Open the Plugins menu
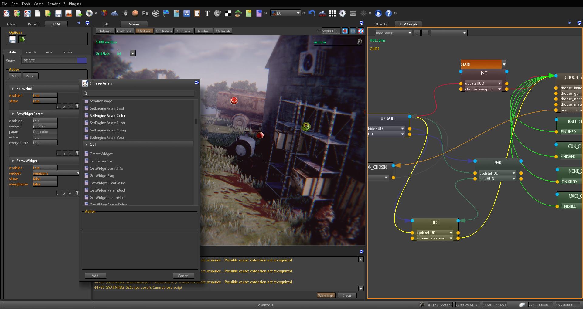The height and width of the screenshot is (309, 583). click(x=75, y=4)
